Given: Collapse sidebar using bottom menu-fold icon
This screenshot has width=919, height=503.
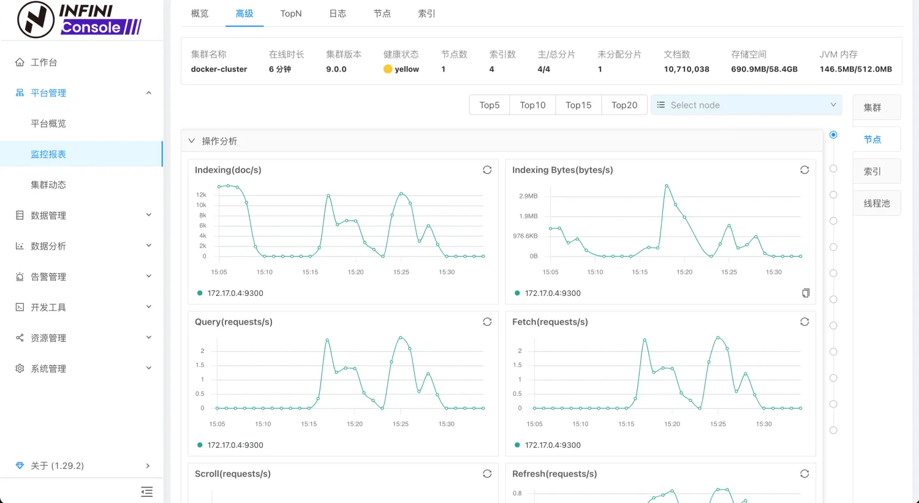Looking at the screenshot, I should (x=146, y=491).
